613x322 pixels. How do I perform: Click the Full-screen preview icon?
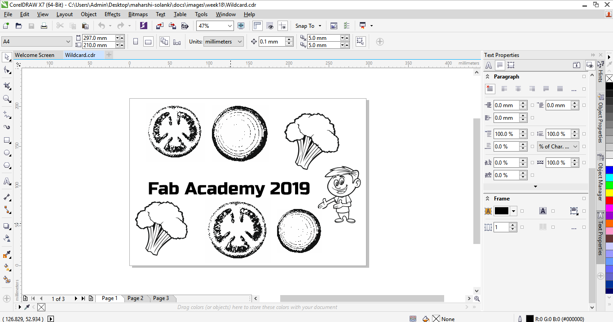point(241,26)
